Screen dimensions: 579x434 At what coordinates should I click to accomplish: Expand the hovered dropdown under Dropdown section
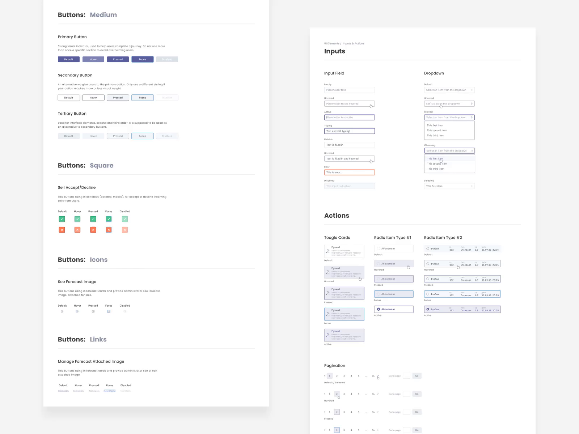click(x=449, y=103)
